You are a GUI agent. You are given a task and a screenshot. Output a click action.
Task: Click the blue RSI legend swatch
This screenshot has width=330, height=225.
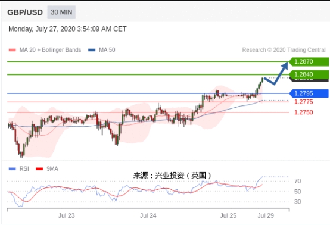[x=12, y=169]
